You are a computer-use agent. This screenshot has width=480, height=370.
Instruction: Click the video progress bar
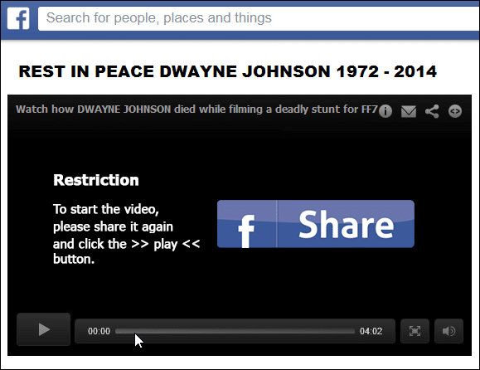pyautogui.click(x=235, y=331)
